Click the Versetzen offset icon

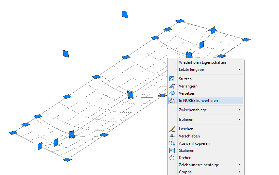[x=172, y=93]
